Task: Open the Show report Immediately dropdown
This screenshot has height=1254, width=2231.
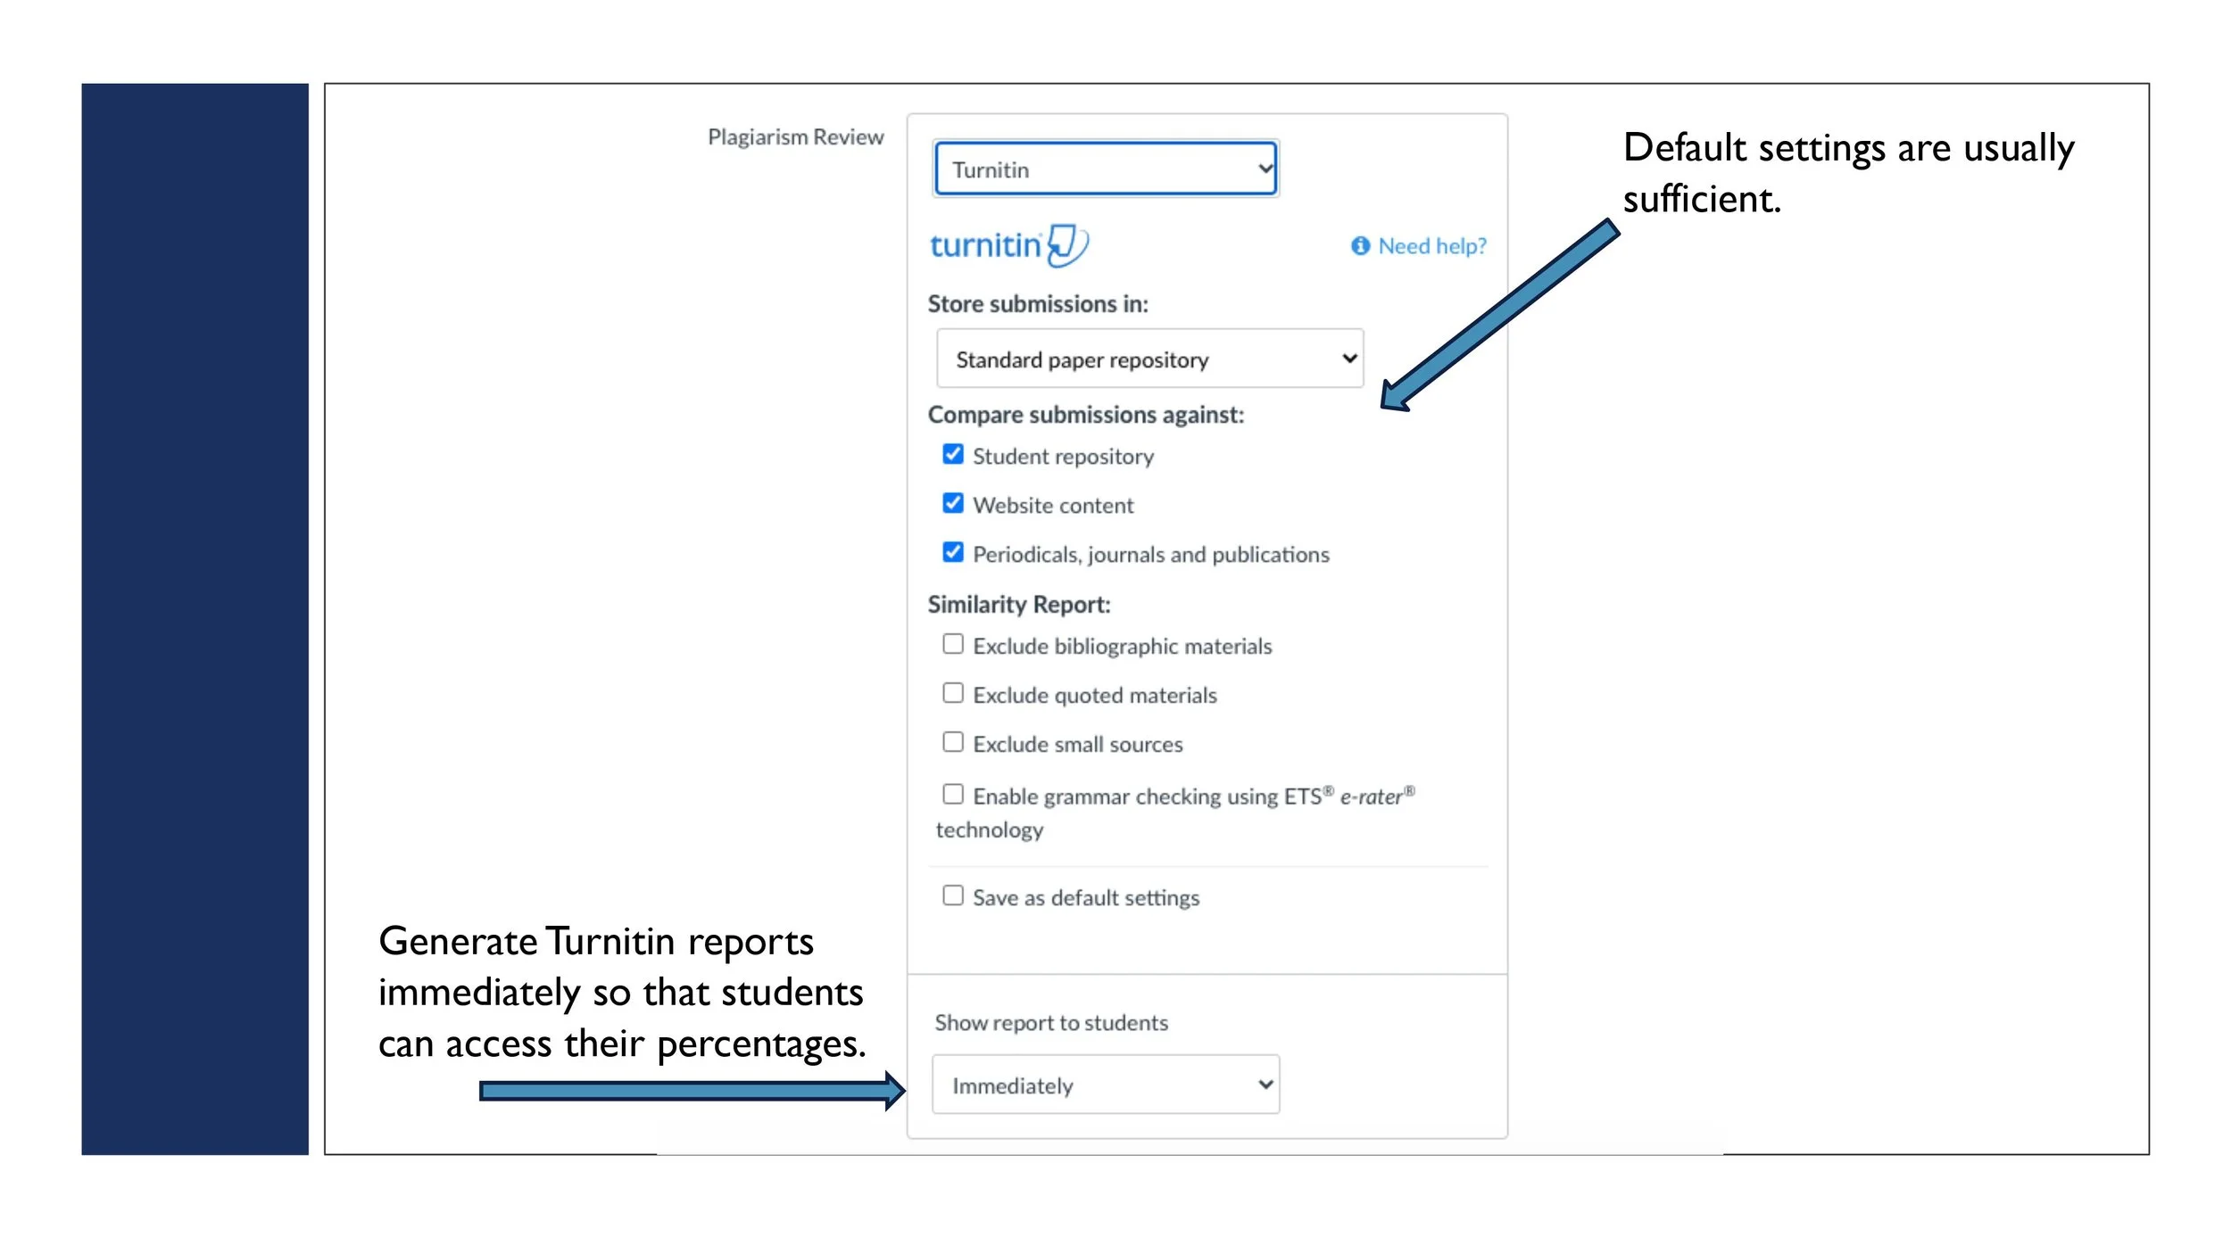Action: tap(1105, 1085)
